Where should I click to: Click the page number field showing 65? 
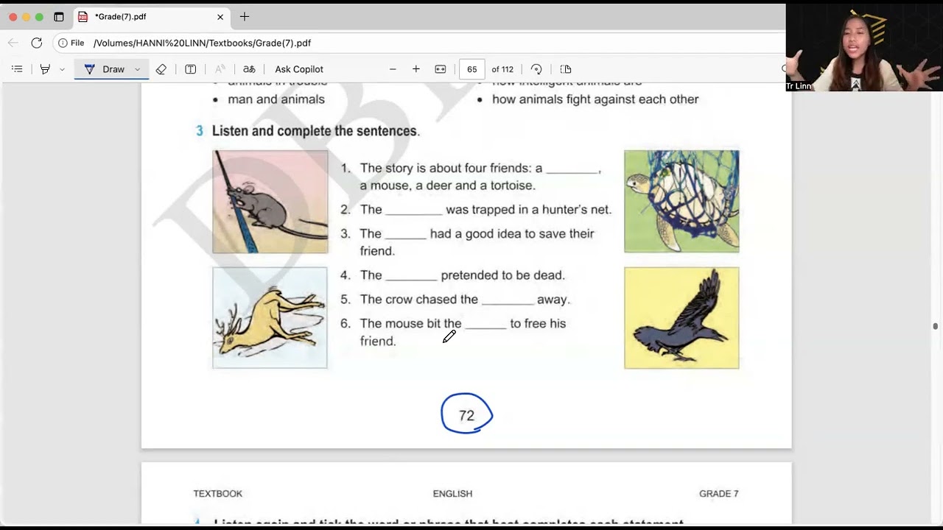pyautogui.click(x=471, y=69)
